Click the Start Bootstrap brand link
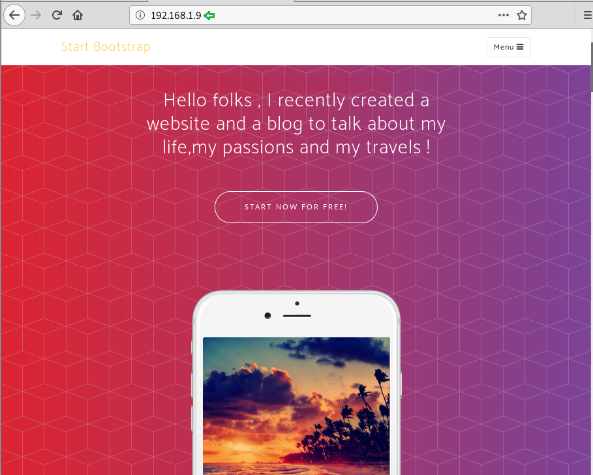593x475 pixels. point(106,47)
